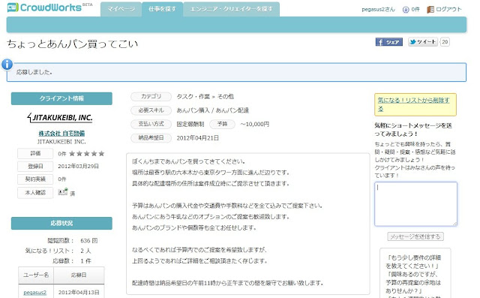
Task: Click the クライアント情報 panel header
Action: 61,98
